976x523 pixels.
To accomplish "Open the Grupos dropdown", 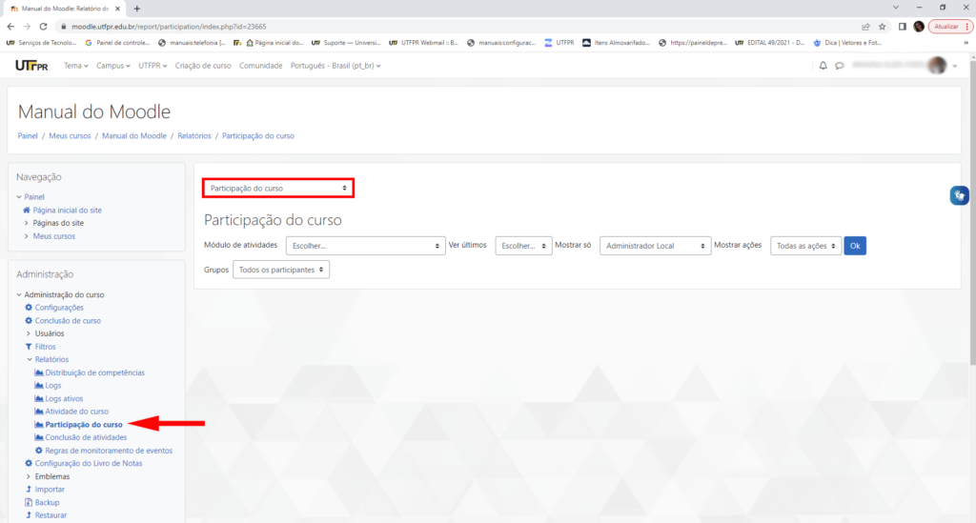I will [281, 270].
